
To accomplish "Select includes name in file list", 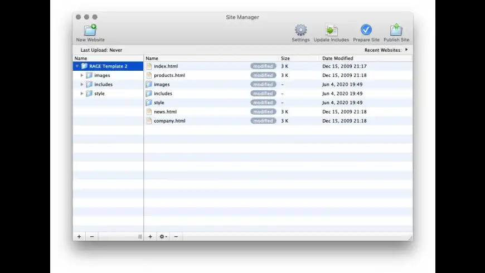I will 163,94.
